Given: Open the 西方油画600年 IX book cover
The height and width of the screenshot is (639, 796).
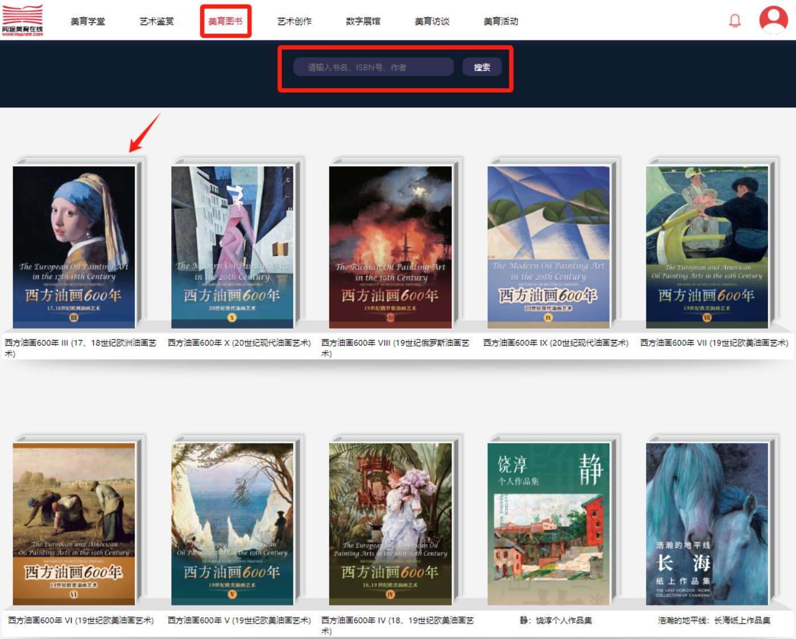Looking at the screenshot, I should (548, 247).
